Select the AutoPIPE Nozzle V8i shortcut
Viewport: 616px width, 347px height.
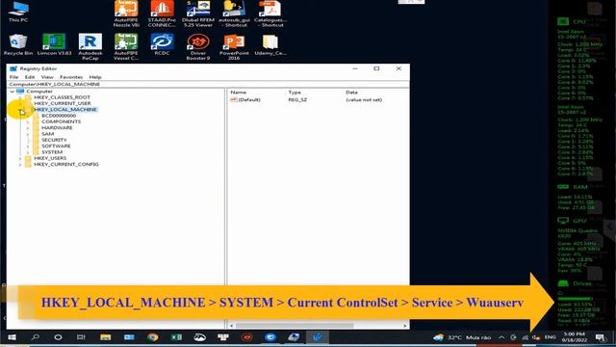[126, 13]
